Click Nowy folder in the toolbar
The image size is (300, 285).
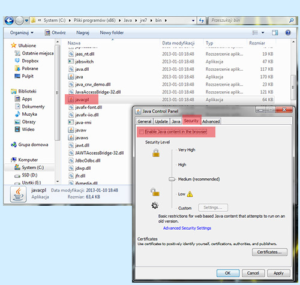click(x=112, y=32)
